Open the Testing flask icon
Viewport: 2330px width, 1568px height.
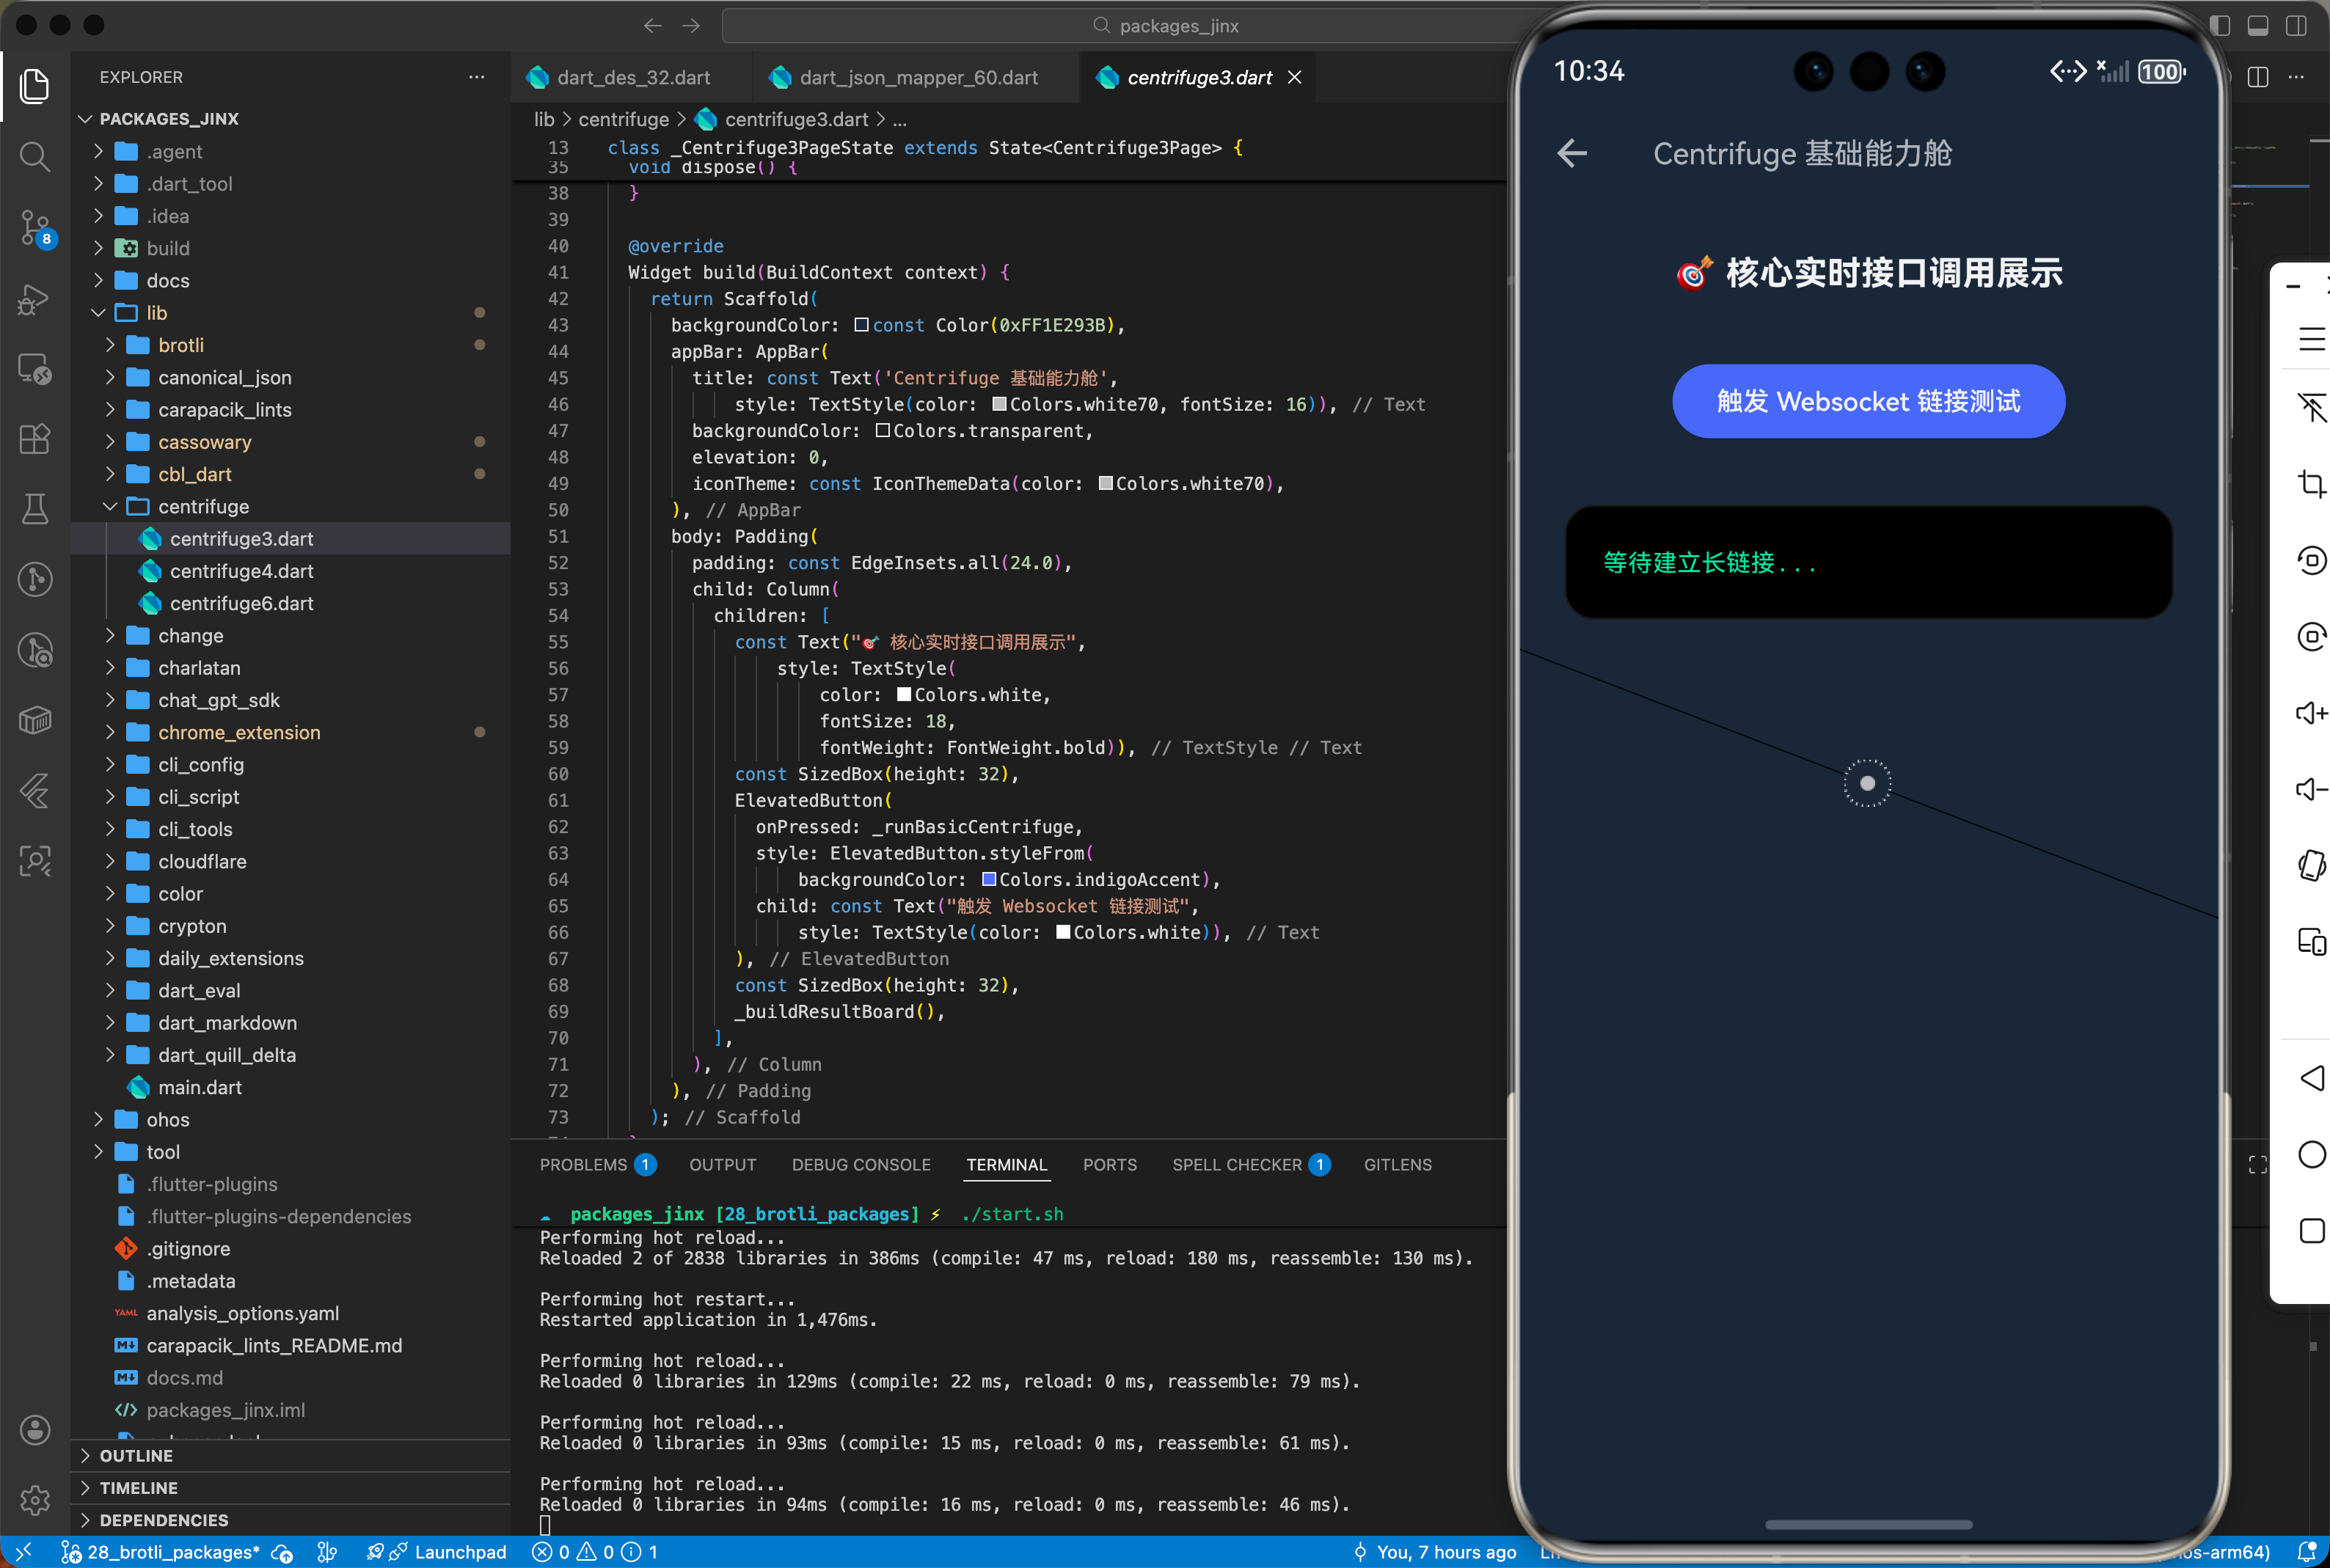click(x=35, y=509)
